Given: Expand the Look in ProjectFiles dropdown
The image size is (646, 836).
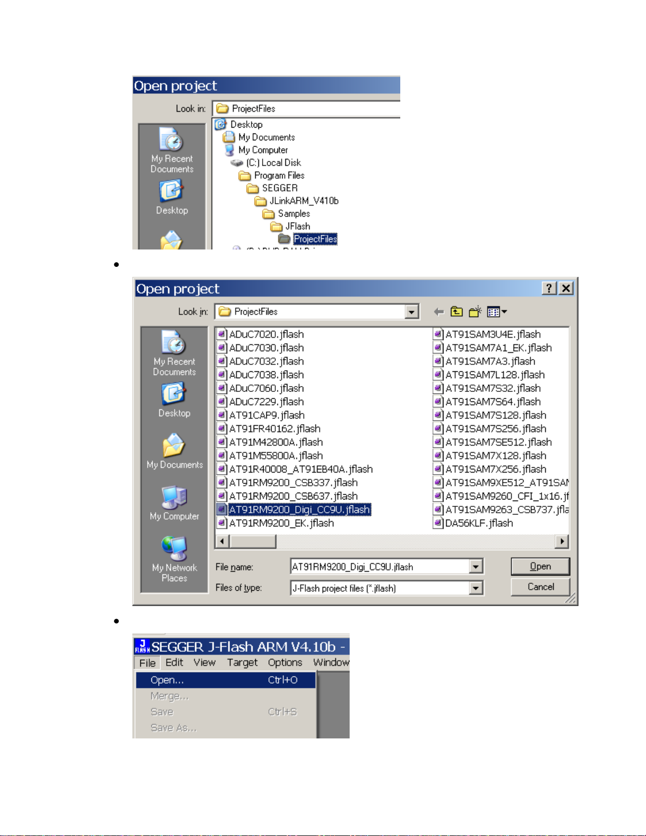Looking at the screenshot, I should [412, 312].
